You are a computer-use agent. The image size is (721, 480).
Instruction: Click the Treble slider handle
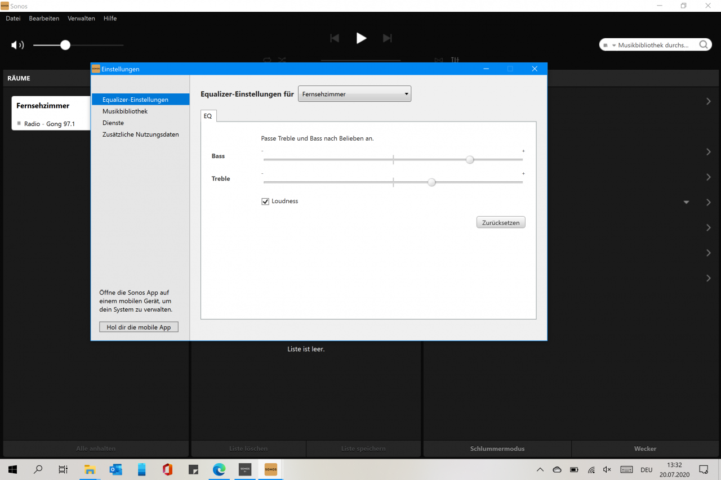pyautogui.click(x=431, y=182)
